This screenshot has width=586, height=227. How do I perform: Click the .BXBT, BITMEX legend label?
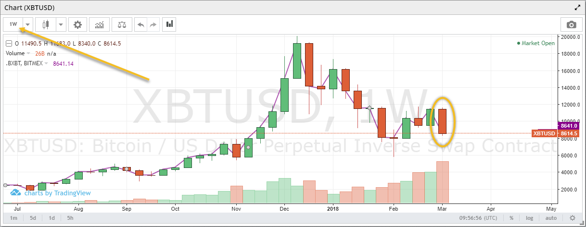(x=24, y=63)
